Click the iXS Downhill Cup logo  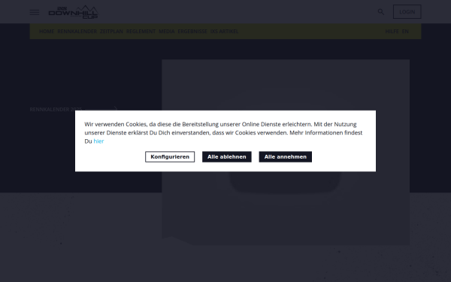[74, 12]
